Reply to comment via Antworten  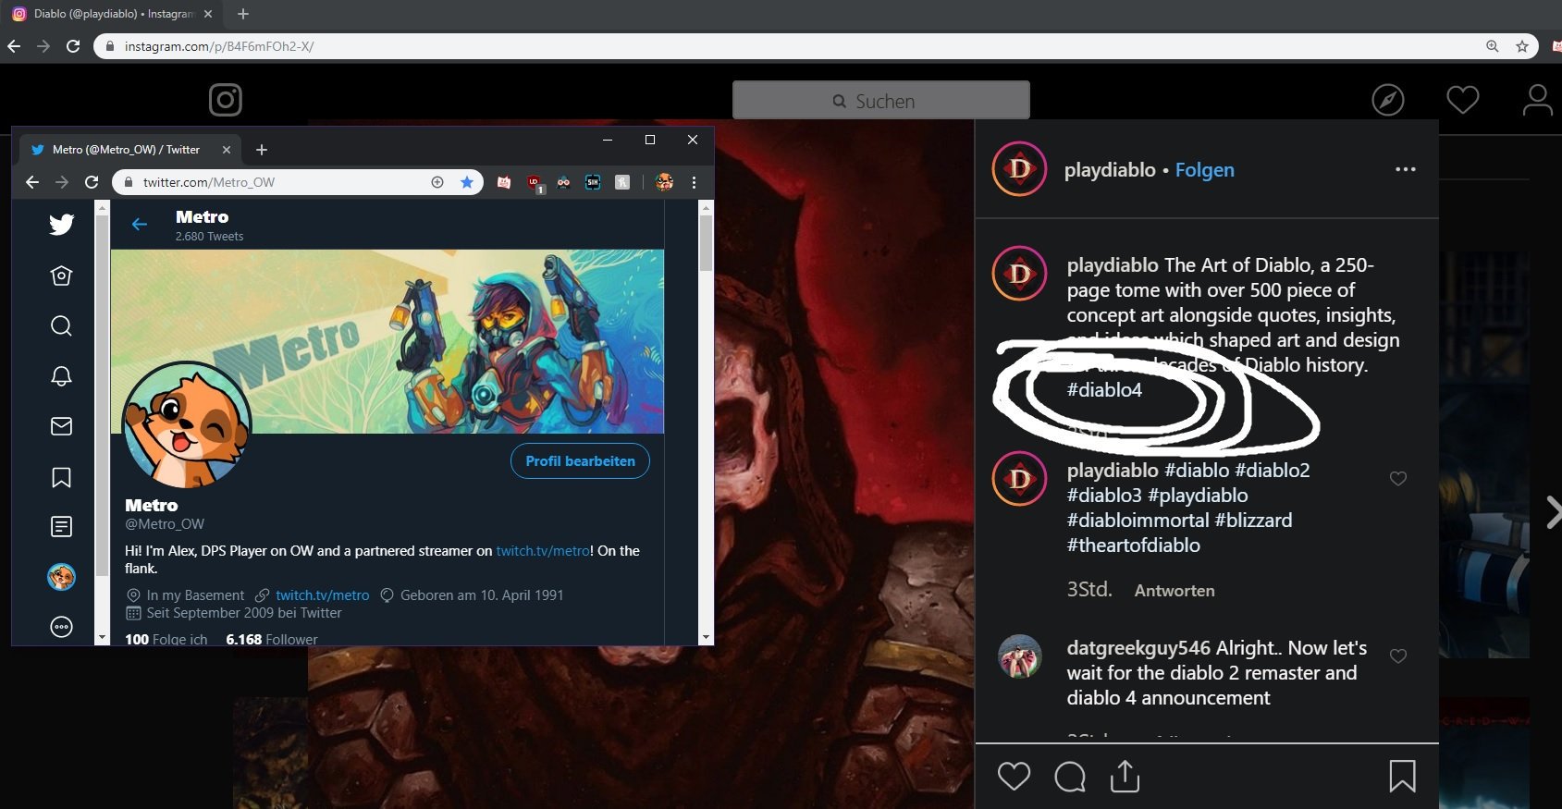pos(1175,591)
